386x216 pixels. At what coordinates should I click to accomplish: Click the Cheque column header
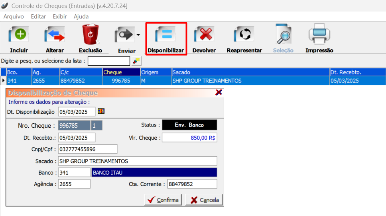coord(121,72)
